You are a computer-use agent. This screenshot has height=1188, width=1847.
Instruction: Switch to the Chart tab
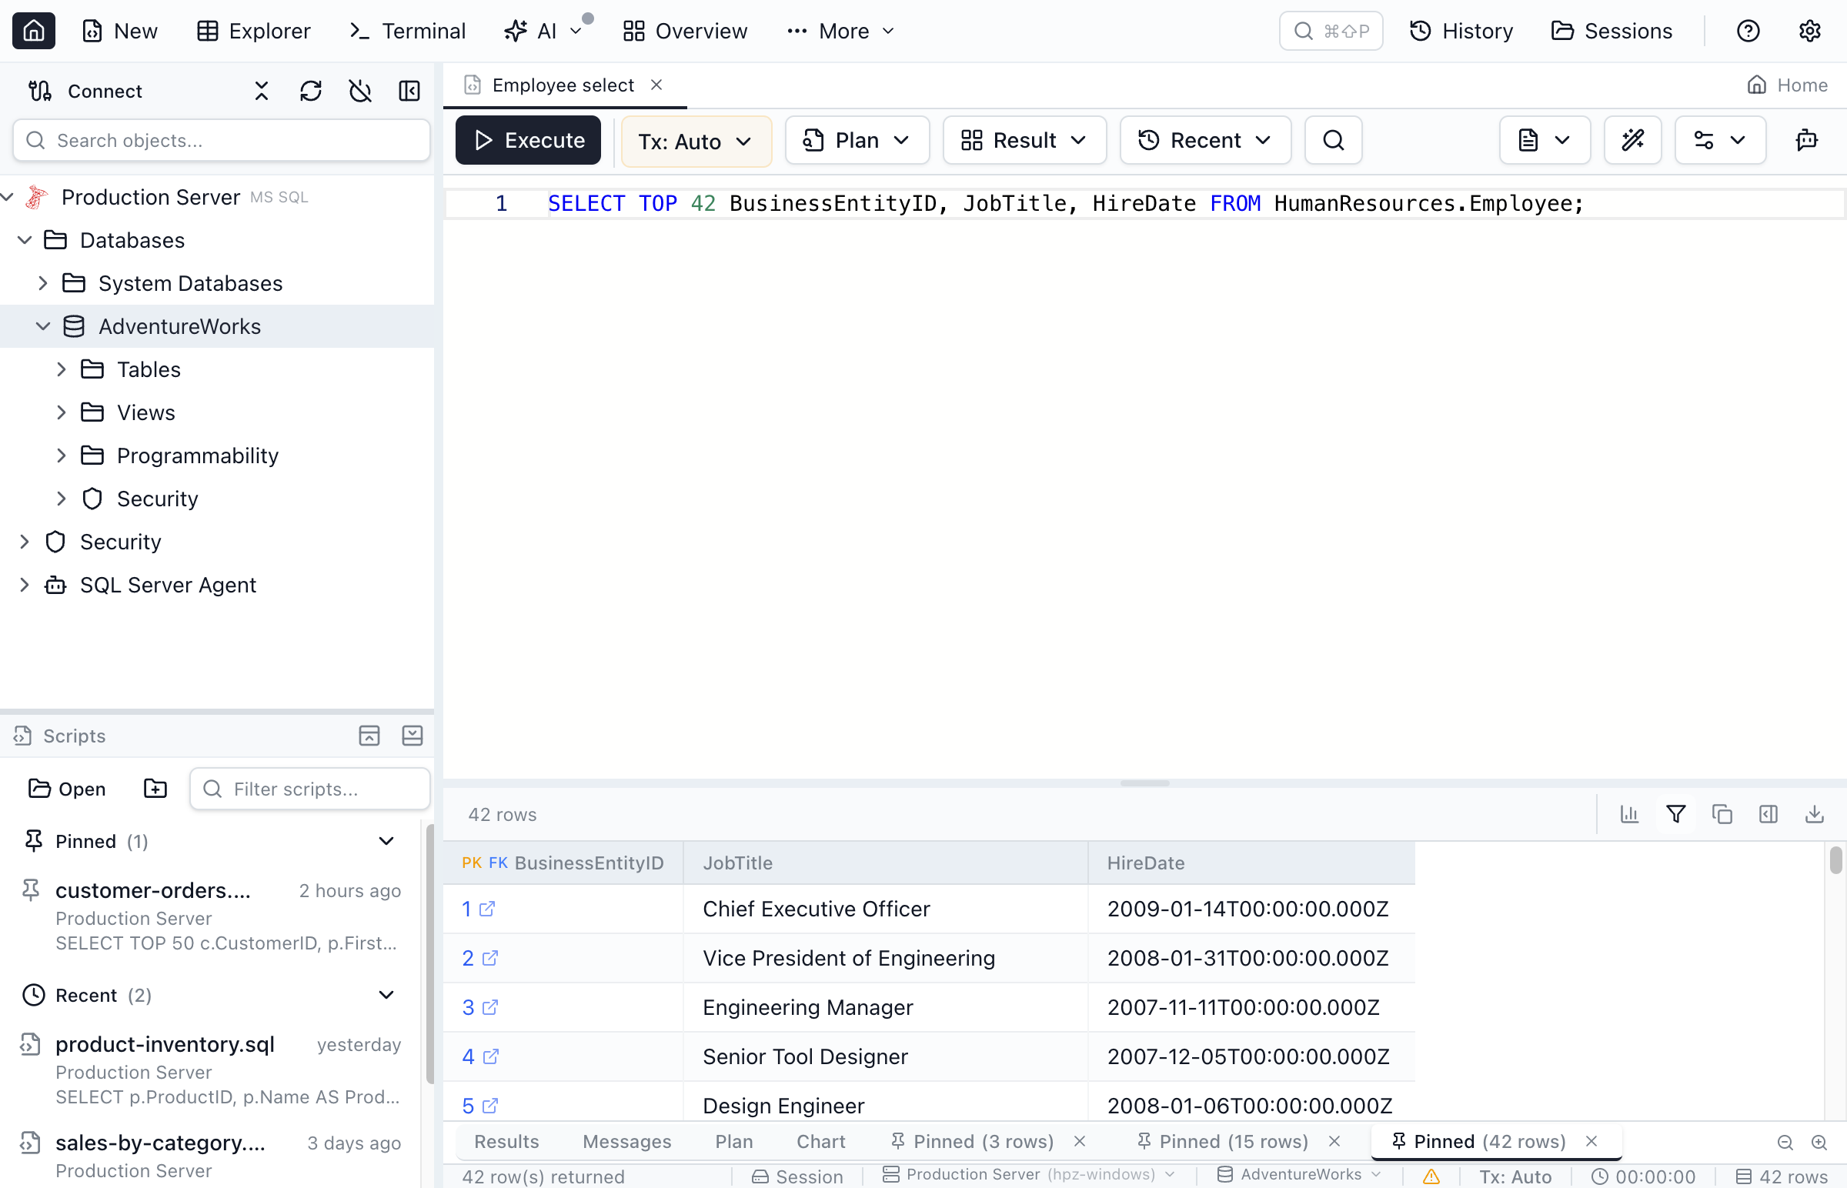[821, 1143]
